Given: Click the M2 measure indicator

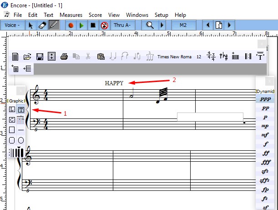Looking at the screenshot, I should [x=183, y=25].
